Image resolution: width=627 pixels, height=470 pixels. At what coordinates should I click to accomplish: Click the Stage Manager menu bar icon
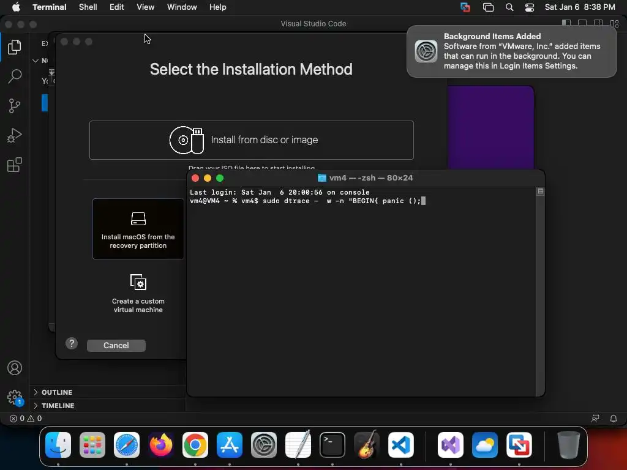[488, 7]
